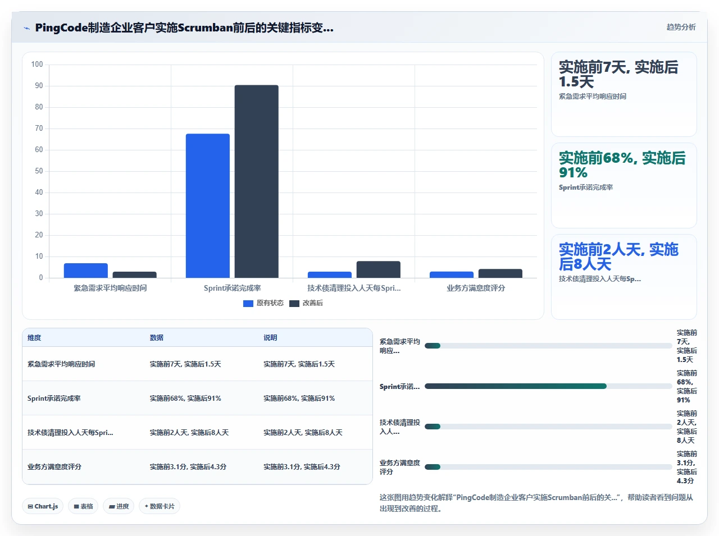Open the 实施前7天, 实施后1.5天 data card

point(624,94)
